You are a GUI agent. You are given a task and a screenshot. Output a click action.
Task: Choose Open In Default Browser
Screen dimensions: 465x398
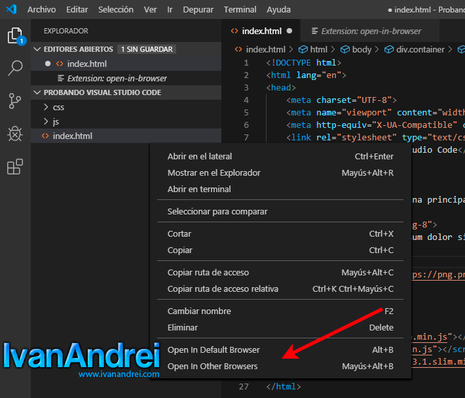pos(280,349)
